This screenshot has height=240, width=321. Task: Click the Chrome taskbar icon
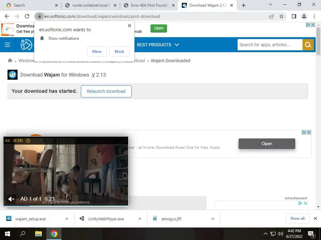click(54, 234)
